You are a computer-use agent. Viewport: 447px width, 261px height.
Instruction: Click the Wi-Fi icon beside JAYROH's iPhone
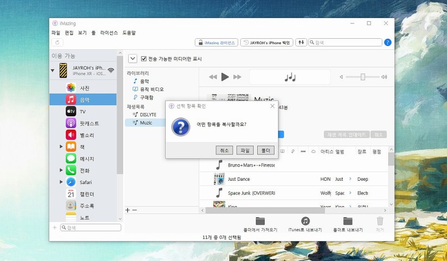pos(111,71)
